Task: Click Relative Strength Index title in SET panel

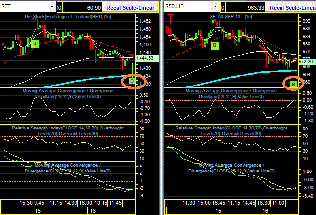Action: pyautogui.click(x=68, y=131)
